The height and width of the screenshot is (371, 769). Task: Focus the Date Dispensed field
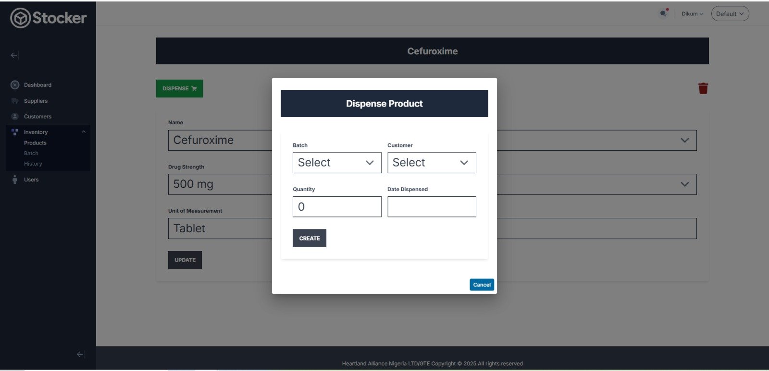point(431,207)
